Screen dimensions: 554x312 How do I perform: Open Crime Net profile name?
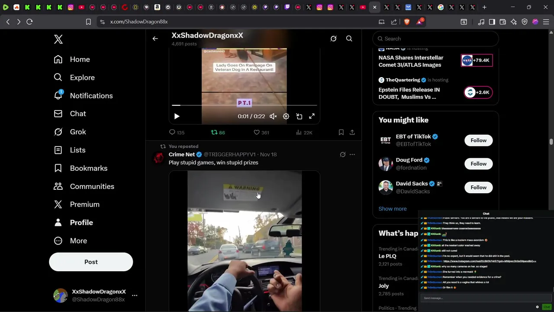[x=182, y=154]
